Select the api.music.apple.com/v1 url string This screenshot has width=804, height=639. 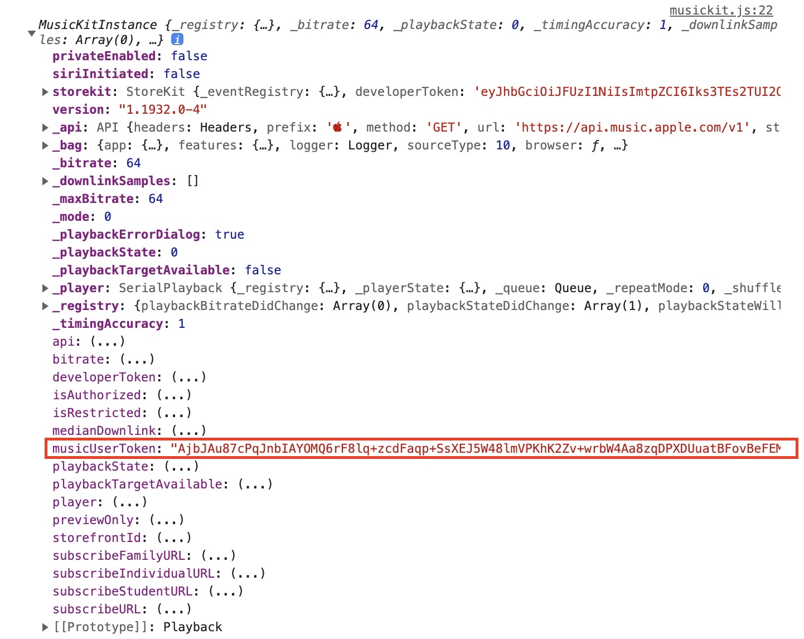632,127
